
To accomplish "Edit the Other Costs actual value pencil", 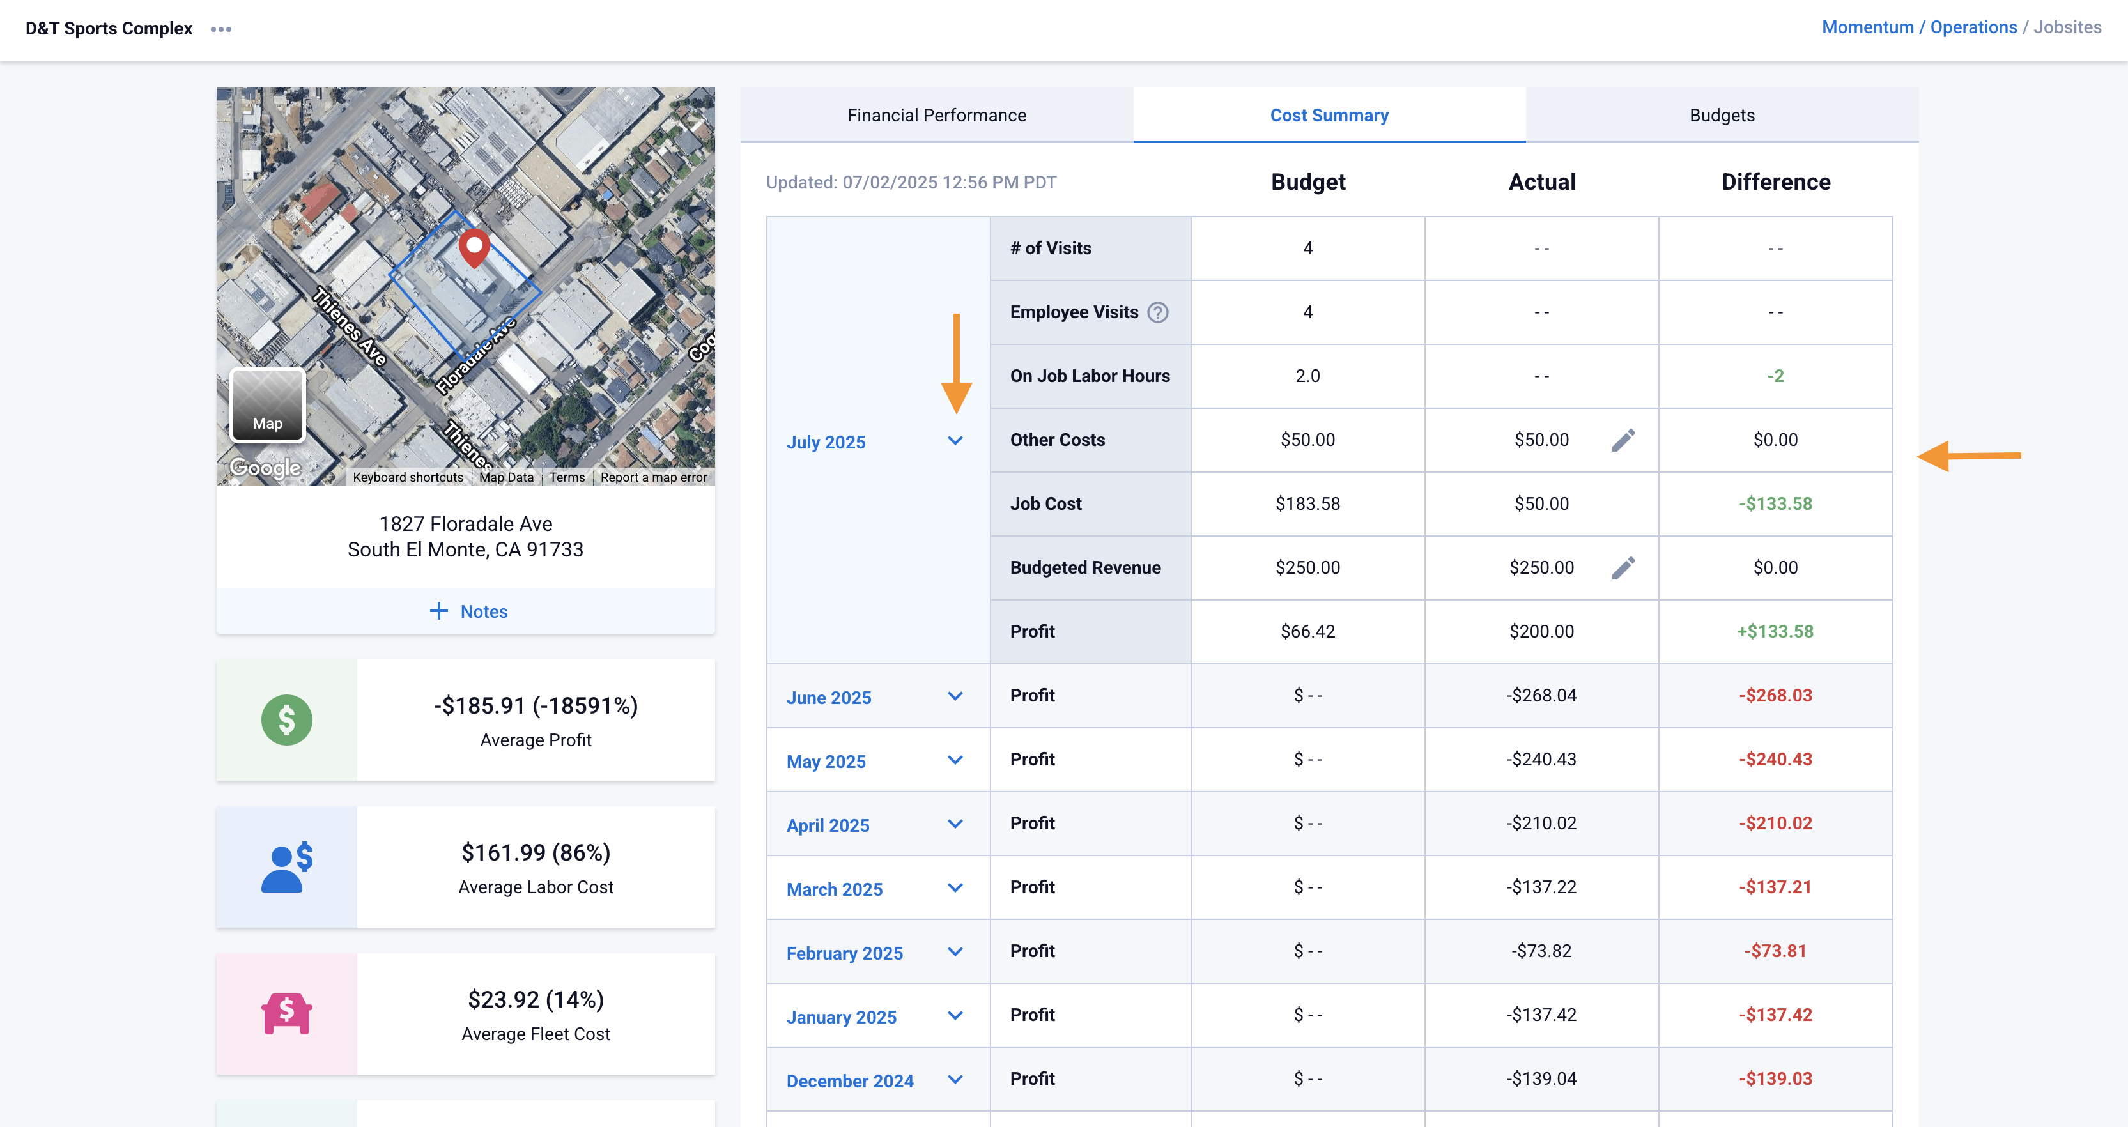I will click(x=1623, y=440).
